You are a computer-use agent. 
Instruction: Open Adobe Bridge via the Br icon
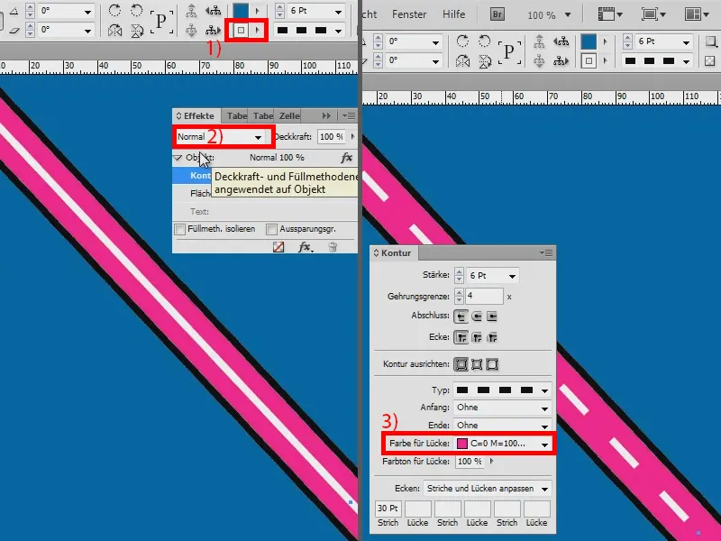tap(497, 14)
